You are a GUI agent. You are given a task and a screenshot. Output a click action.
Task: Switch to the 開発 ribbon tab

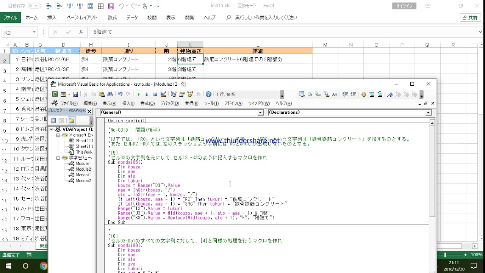[190, 17]
